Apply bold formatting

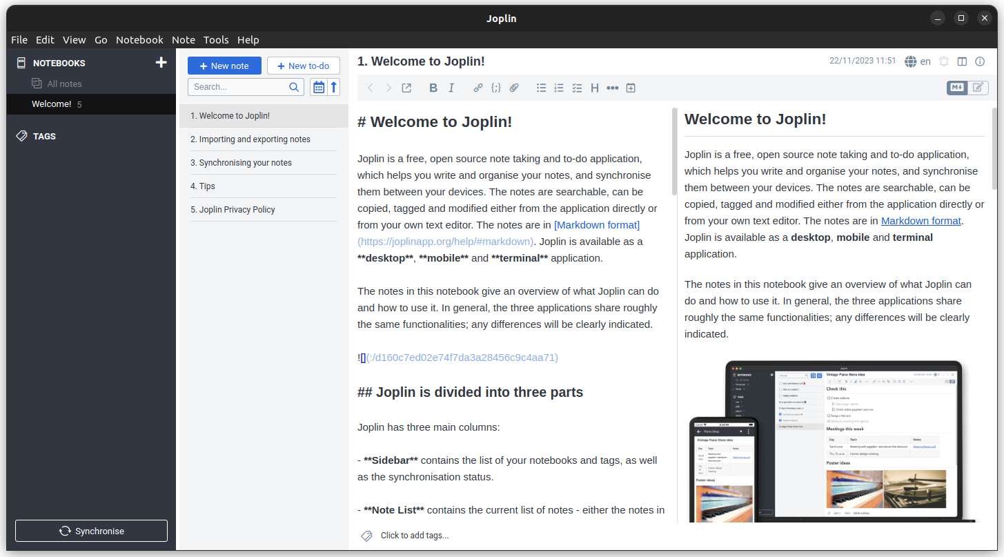433,88
